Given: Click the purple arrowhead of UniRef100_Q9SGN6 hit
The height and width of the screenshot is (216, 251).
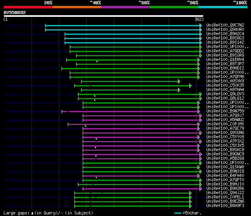Looking at the screenshot, I should click(x=201, y=133).
